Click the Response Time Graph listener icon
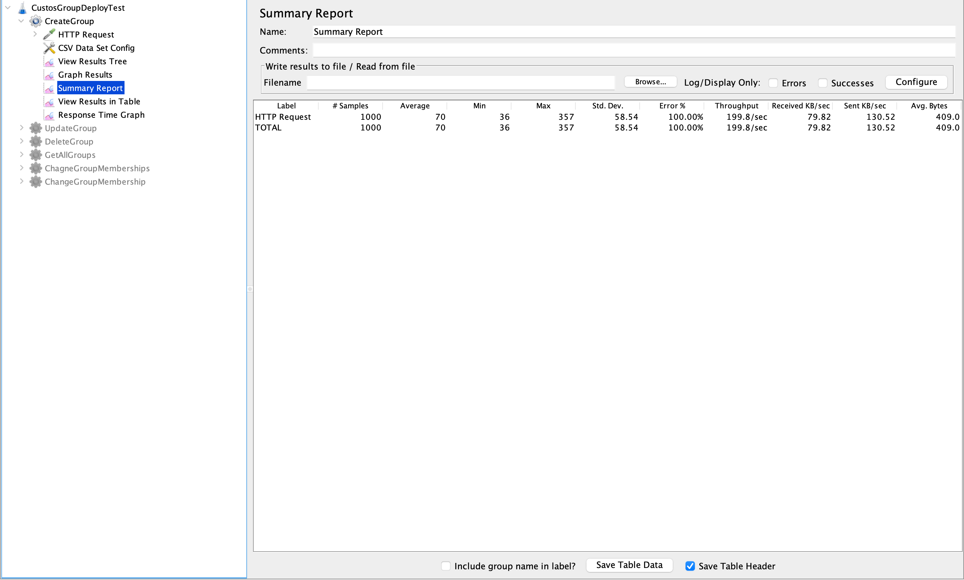The width and height of the screenshot is (964, 580). coord(49,115)
